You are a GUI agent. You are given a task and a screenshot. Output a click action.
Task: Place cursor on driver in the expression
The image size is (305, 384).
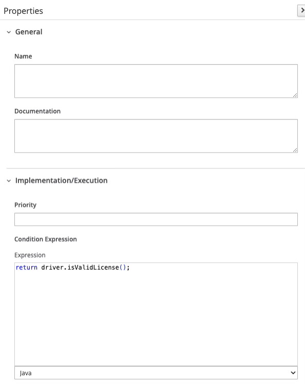52,267
